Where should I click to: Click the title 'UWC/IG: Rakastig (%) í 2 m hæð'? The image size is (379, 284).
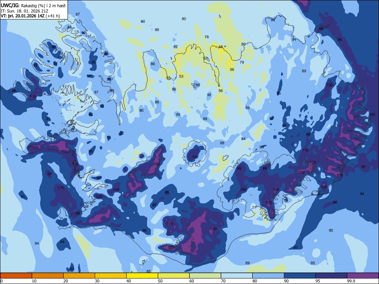coord(33,6)
